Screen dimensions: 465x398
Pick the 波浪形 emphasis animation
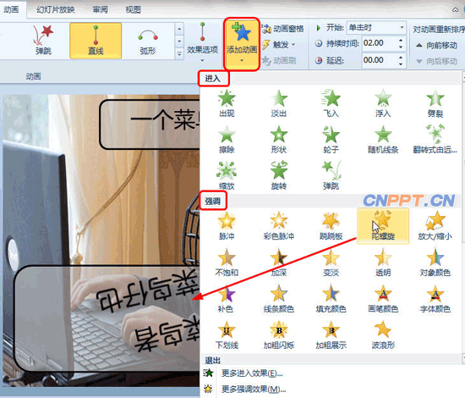(383, 335)
